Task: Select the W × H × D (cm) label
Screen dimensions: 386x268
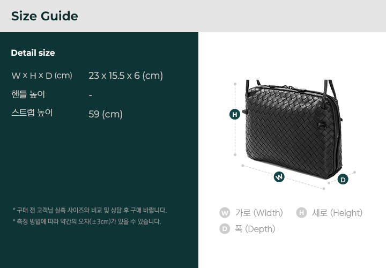Action: click(42, 76)
